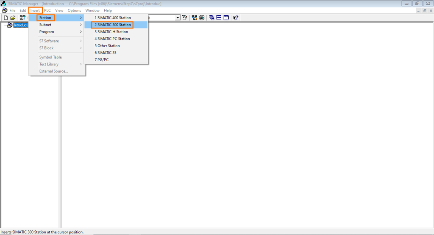
Task: Arrange windows horizontally via toolbar icon
Action: (219, 18)
